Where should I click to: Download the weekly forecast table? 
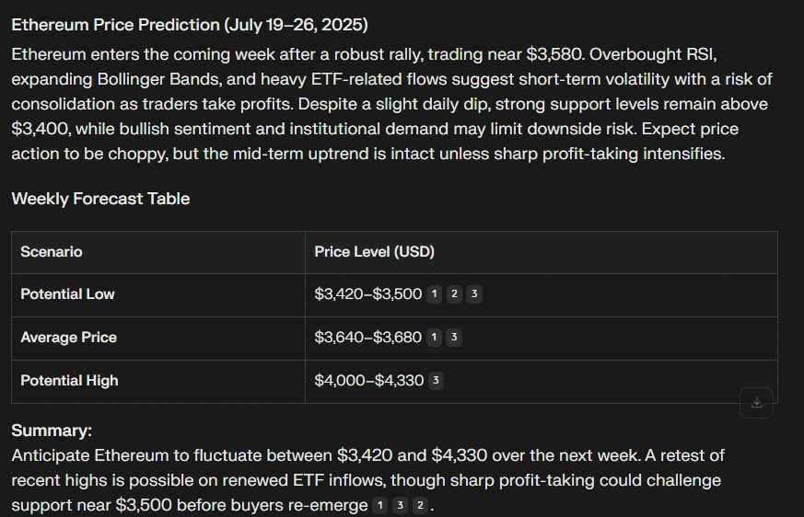point(756,402)
